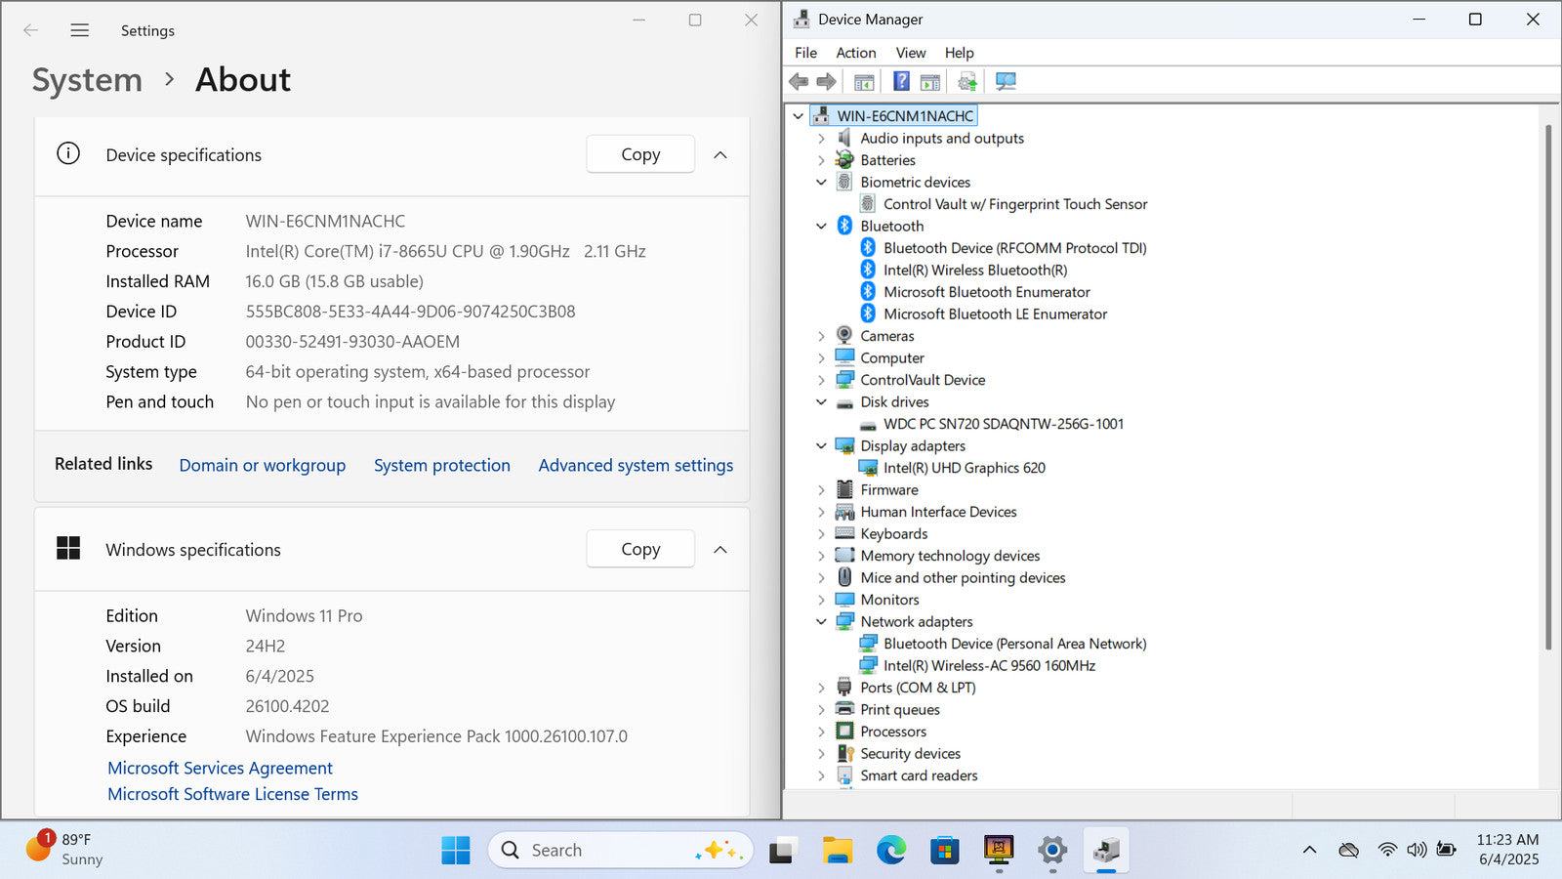Viewport: 1562px width, 879px height.
Task: Copy the Windows specifications
Action: point(640,549)
